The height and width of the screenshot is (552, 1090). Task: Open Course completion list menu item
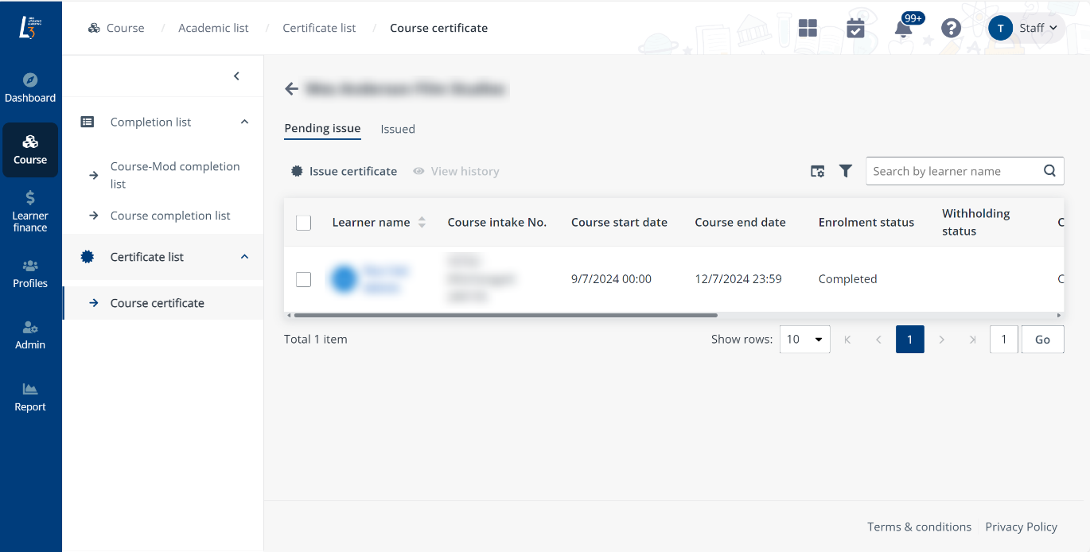point(169,215)
